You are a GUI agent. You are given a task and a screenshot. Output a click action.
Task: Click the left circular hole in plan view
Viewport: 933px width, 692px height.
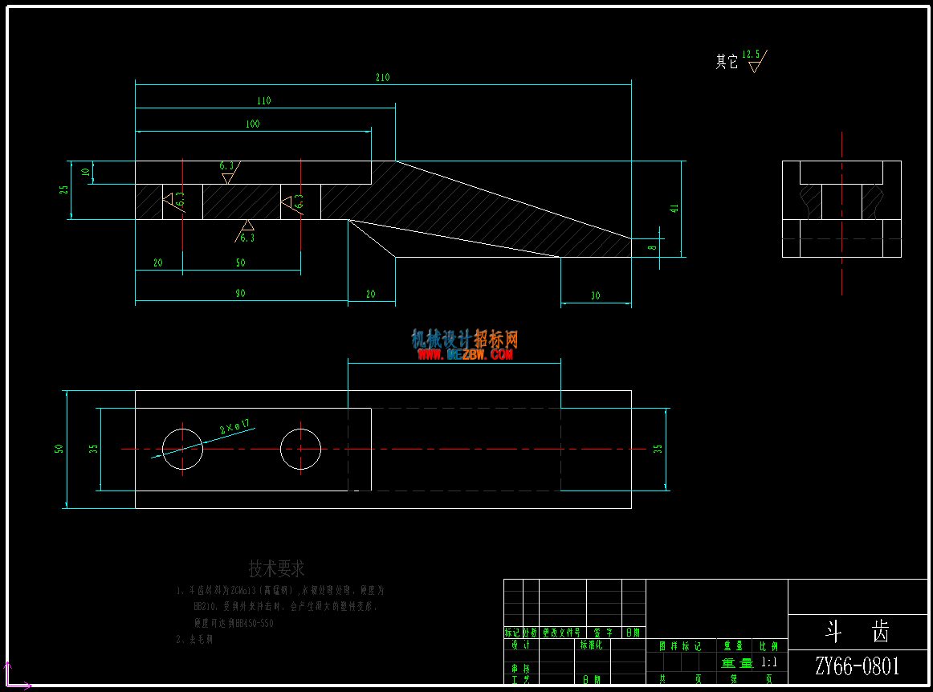point(183,450)
